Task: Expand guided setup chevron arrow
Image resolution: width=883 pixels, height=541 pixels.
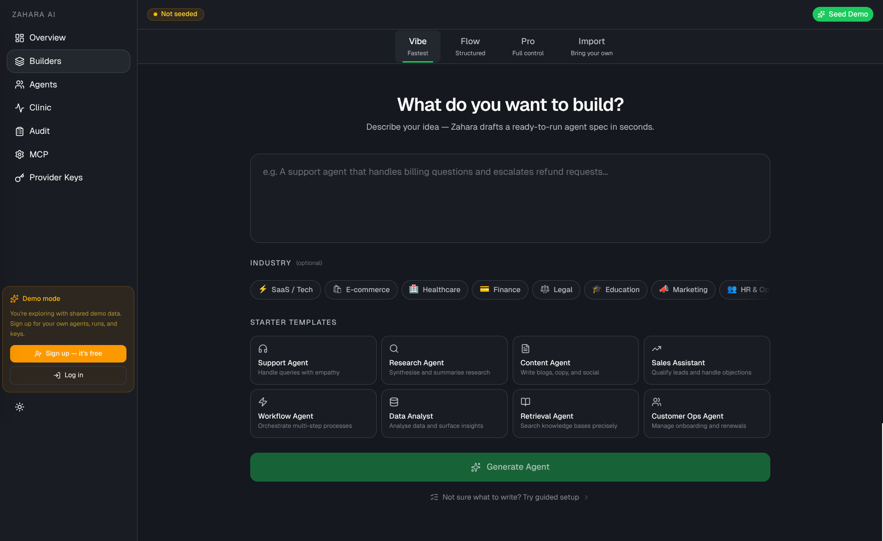Action: click(586, 497)
